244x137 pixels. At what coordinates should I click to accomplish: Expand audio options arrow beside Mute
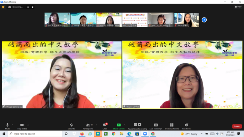[x=13, y=125]
